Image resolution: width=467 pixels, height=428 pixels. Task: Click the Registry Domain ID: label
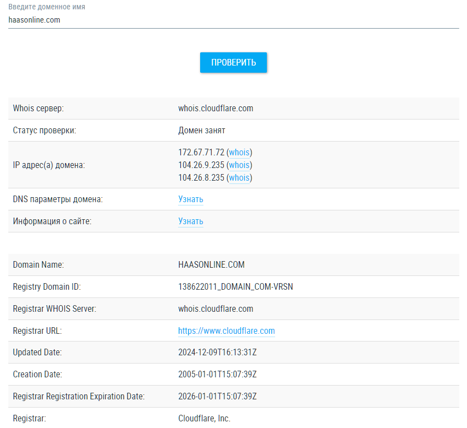click(47, 286)
